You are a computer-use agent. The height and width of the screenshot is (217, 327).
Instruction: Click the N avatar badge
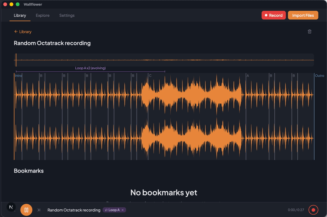point(11,207)
